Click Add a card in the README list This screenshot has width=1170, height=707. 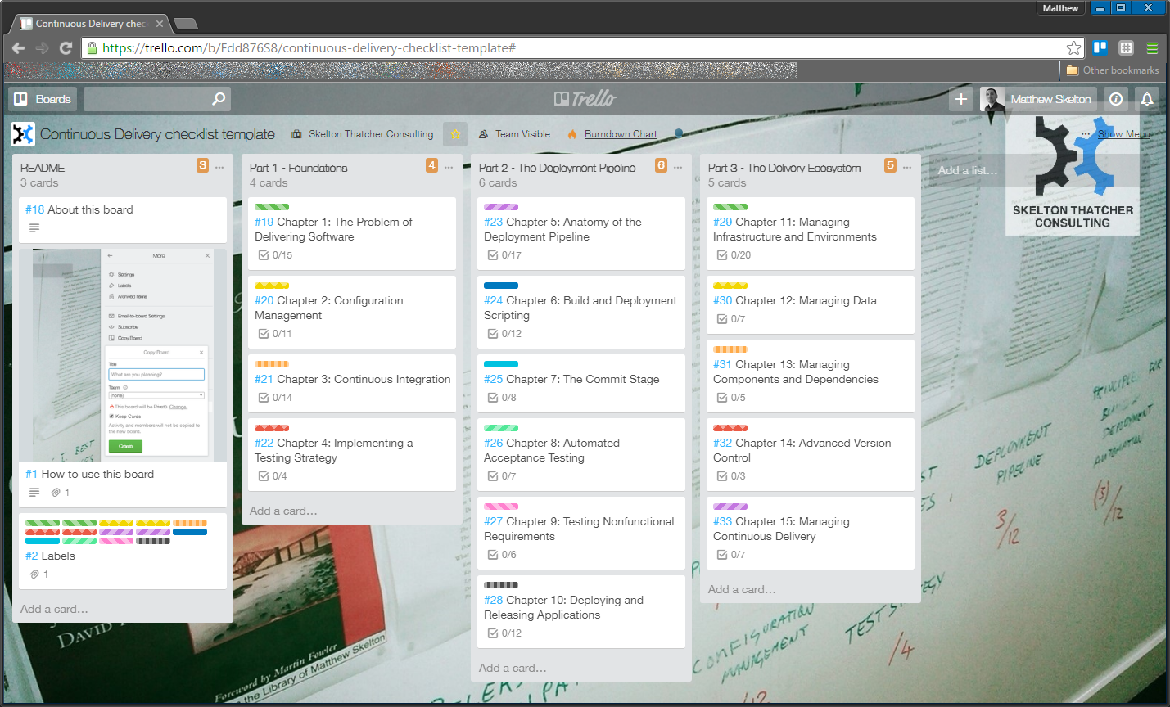(54, 609)
